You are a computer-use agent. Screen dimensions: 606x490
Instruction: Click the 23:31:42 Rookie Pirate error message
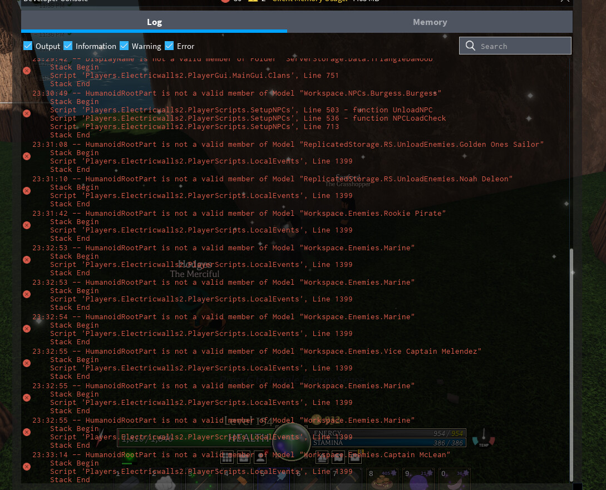click(239, 214)
